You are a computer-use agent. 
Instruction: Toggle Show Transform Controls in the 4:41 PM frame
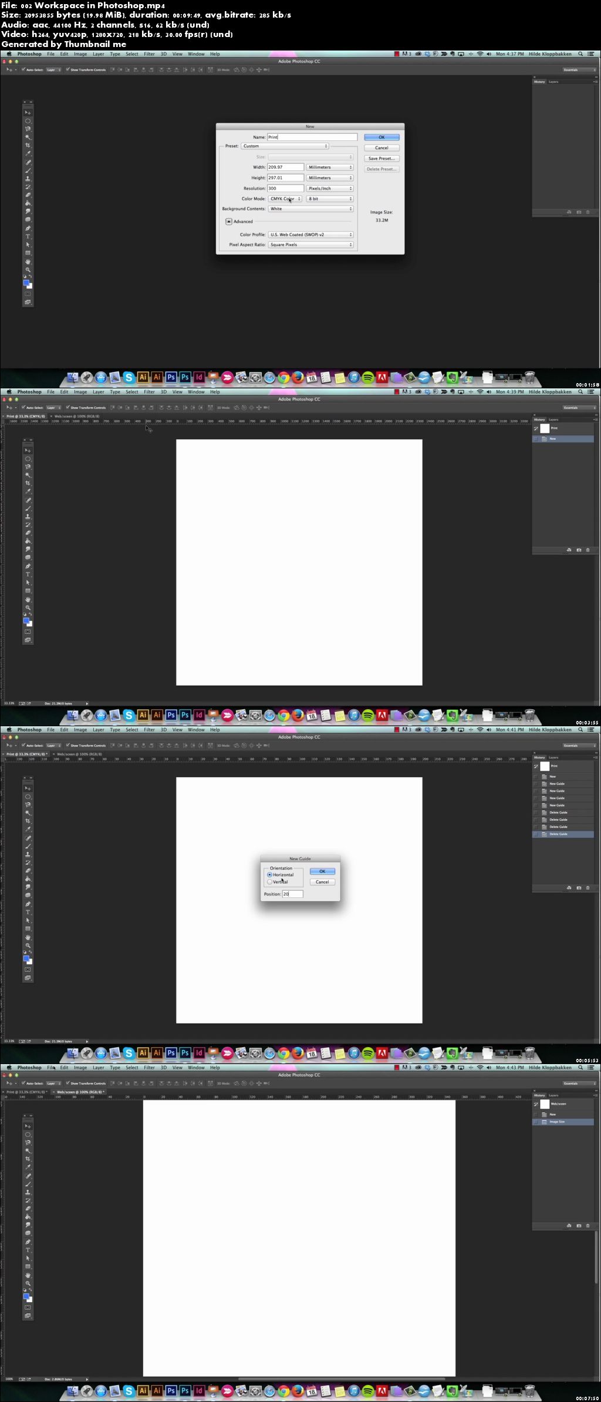[67, 746]
